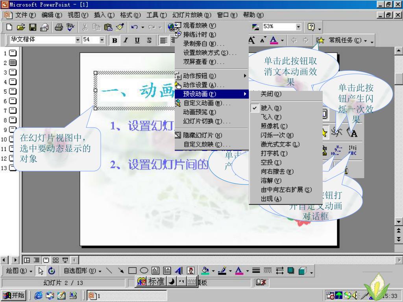Toggle text shadow formatting

[x=149, y=41]
